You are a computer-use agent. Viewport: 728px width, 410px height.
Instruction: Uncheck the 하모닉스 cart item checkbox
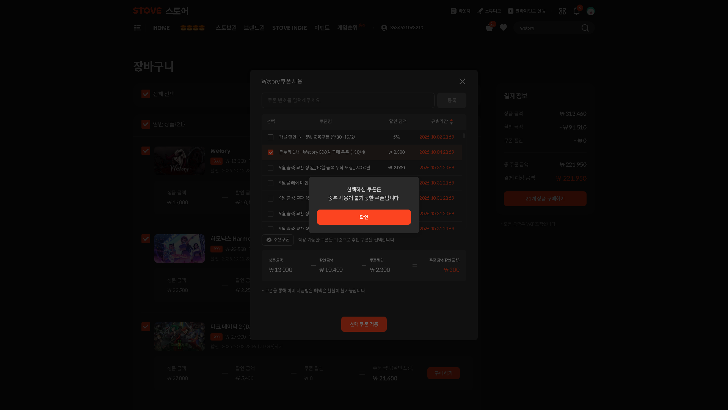click(146, 239)
